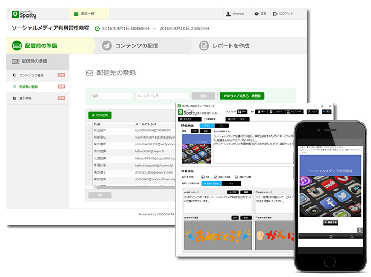
Task: Switch to 画面設定 tab in Spotty Maker
Action: pyautogui.click(x=213, y=119)
